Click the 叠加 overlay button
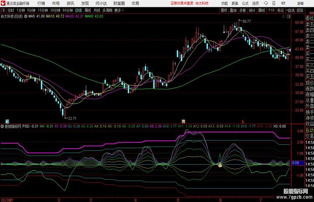 coord(233,10)
